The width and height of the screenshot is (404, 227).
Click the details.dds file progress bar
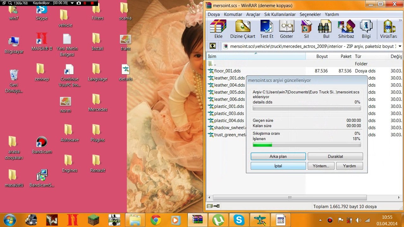click(x=307, y=108)
